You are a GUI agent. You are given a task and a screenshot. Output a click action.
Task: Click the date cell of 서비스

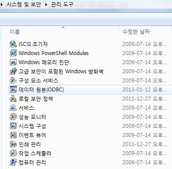144,108
